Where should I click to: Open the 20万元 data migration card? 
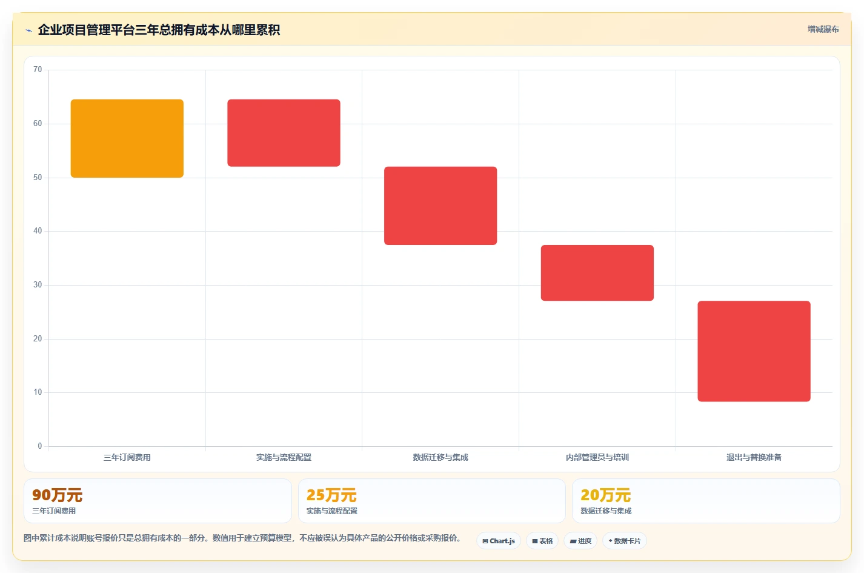(706, 501)
